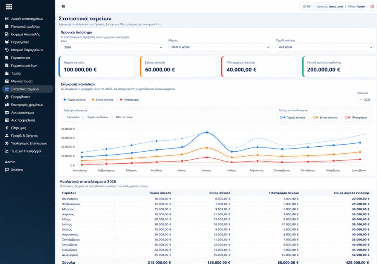Screen dimensions: 377x264
Task: Click the Ιανουάριος 10.000,00 € cell
Action: tap(163, 199)
